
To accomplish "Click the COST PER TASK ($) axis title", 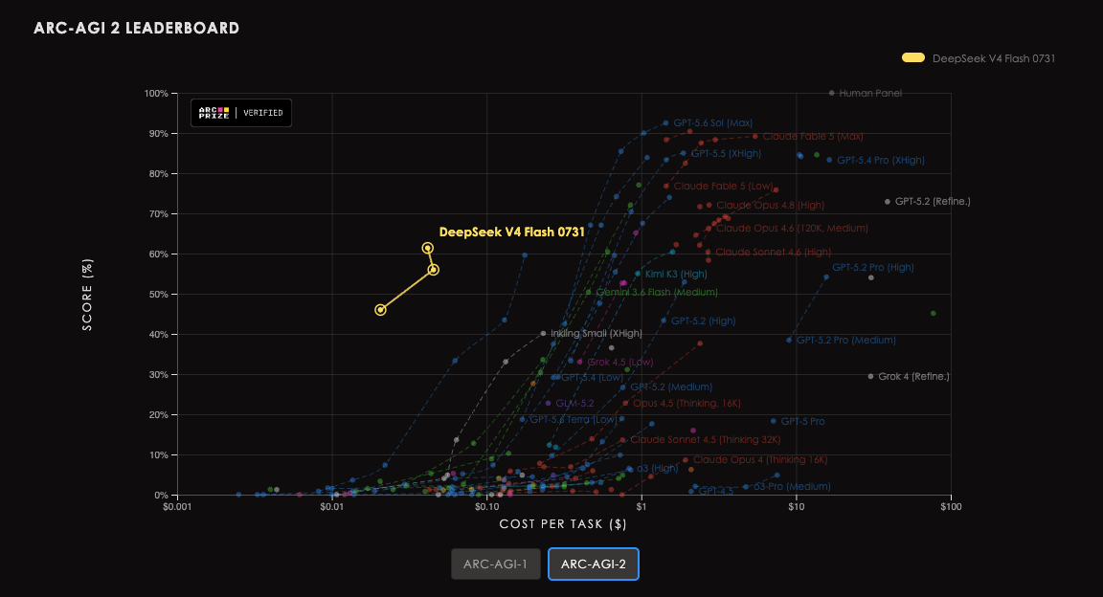I will (x=563, y=524).
